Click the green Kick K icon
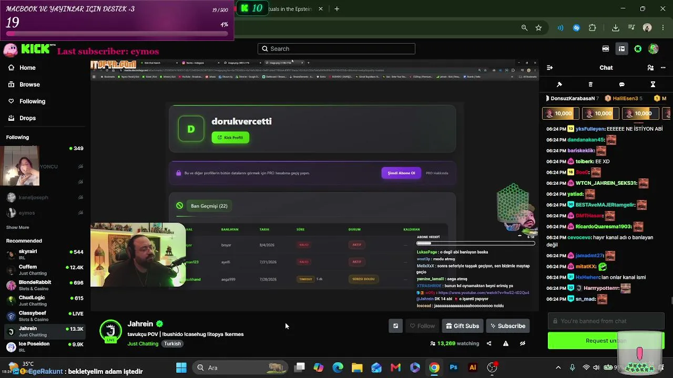Viewport: 673px width, 378px height. point(638,49)
